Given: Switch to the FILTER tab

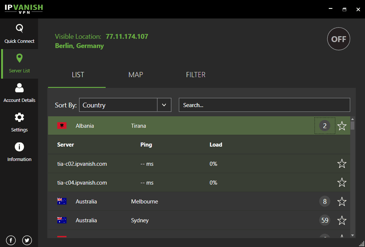Looking at the screenshot, I should 195,75.
